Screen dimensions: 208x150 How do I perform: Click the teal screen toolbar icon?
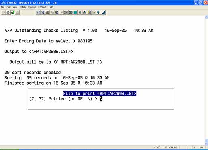pos(75,12)
